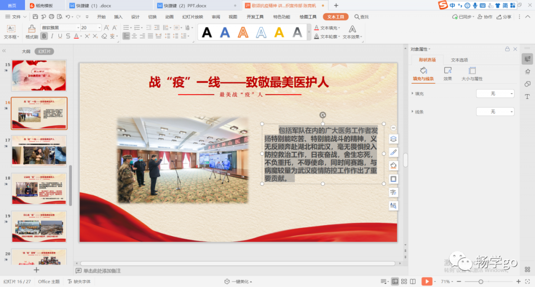
Task: Open the Size & Properties (大小与属性) section
Action: click(472, 74)
